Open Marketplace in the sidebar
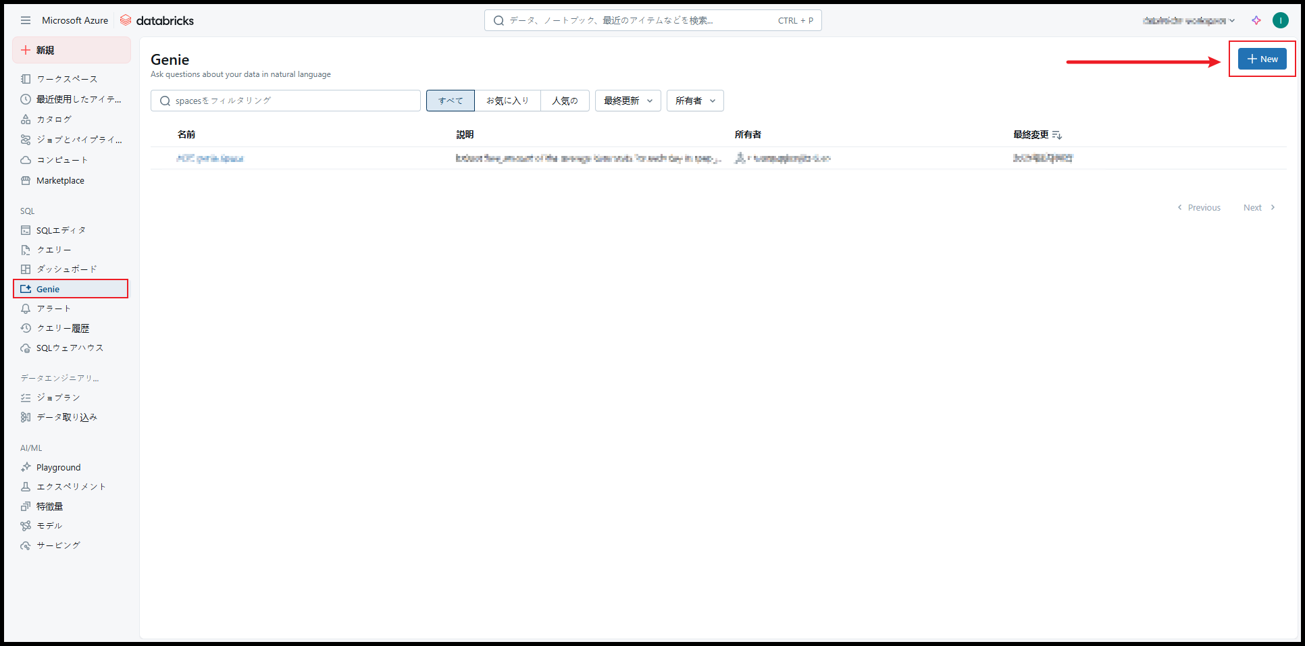1305x646 pixels. point(60,180)
